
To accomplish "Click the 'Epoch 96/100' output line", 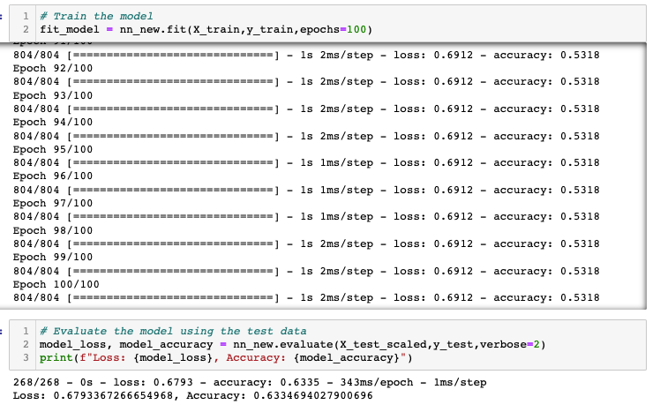I will (53, 176).
